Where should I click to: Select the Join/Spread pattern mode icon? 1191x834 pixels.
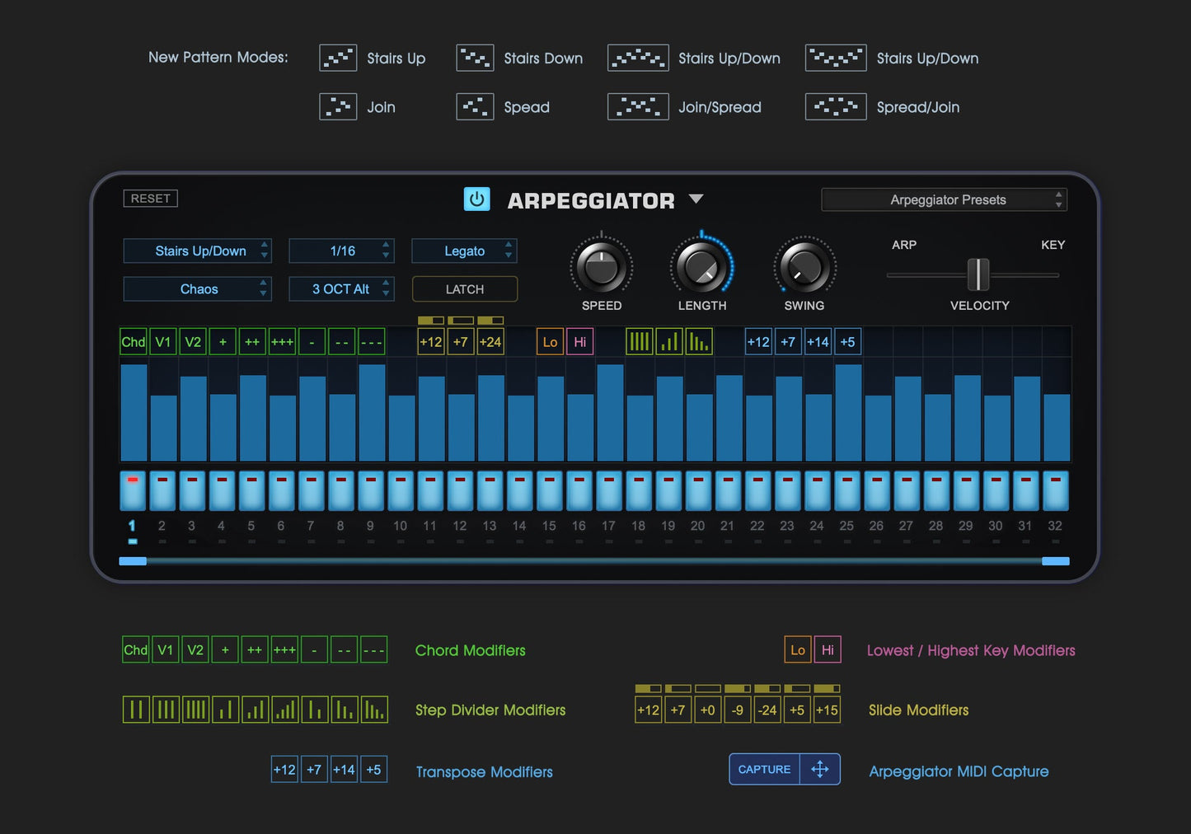click(638, 106)
